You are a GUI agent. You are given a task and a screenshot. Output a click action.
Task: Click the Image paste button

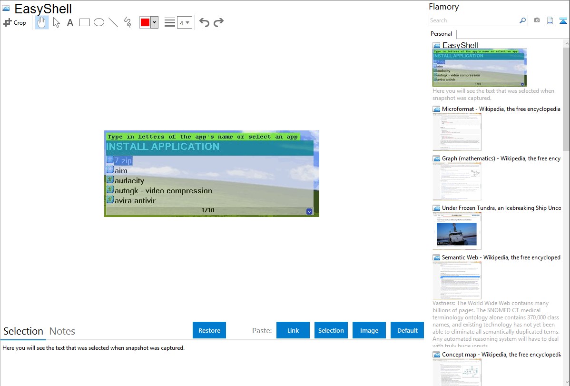click(x=369, y=330)
